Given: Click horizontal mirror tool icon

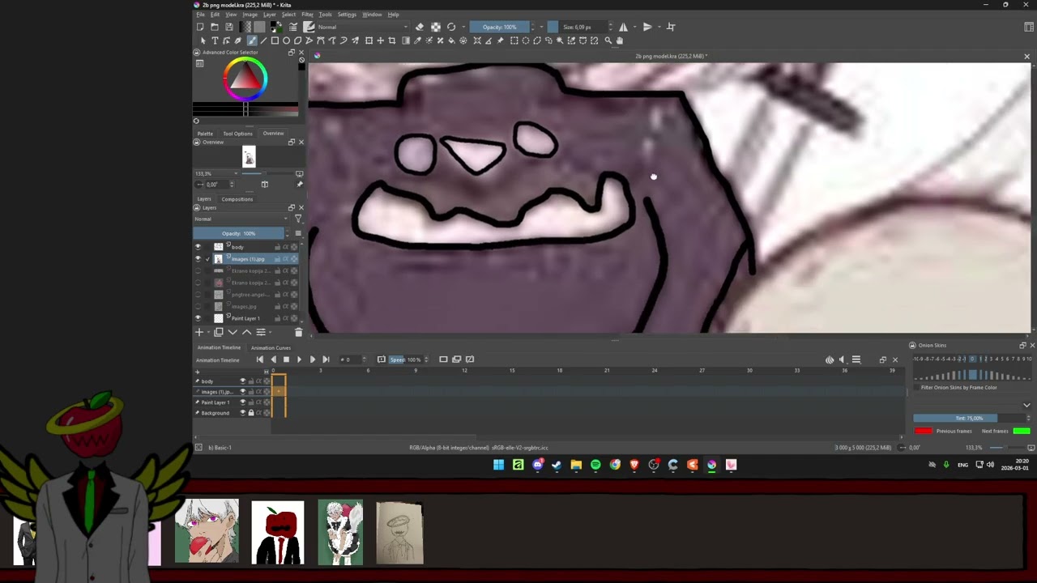Looking at the screenshot, I should pos(623,27).
